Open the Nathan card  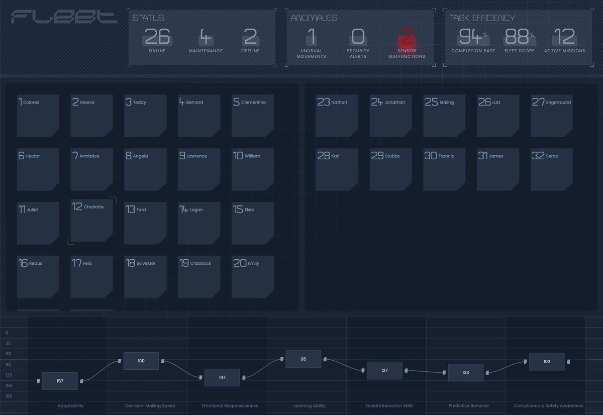[337, 116]
